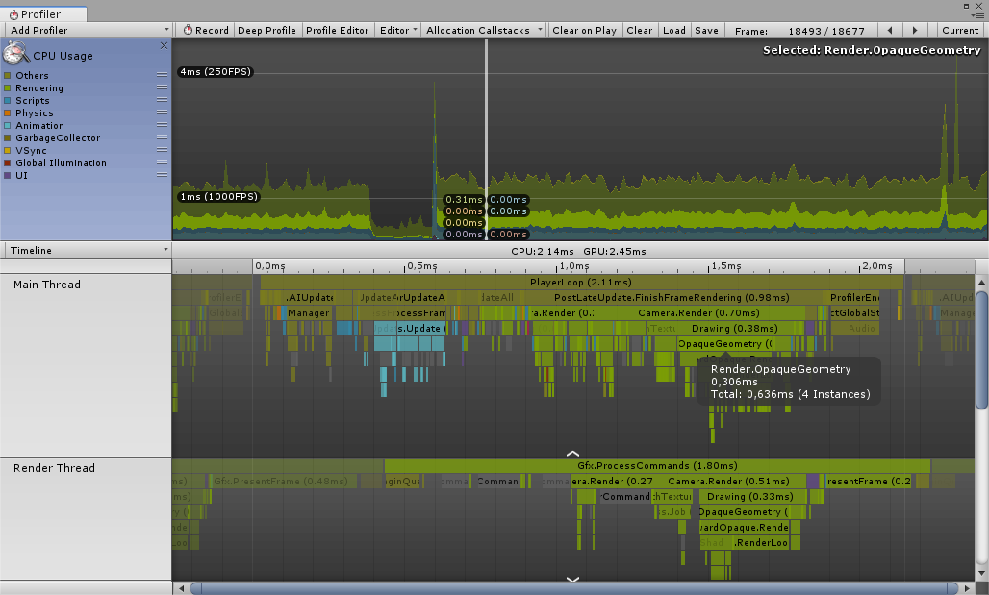
Task: Enable Clear on Play
Action: (584, 30)
